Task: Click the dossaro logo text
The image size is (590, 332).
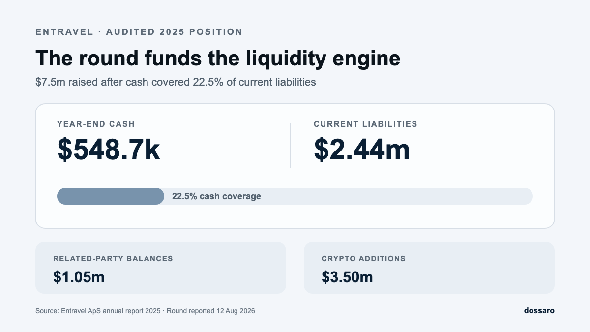Action: [x=539, y=310]
